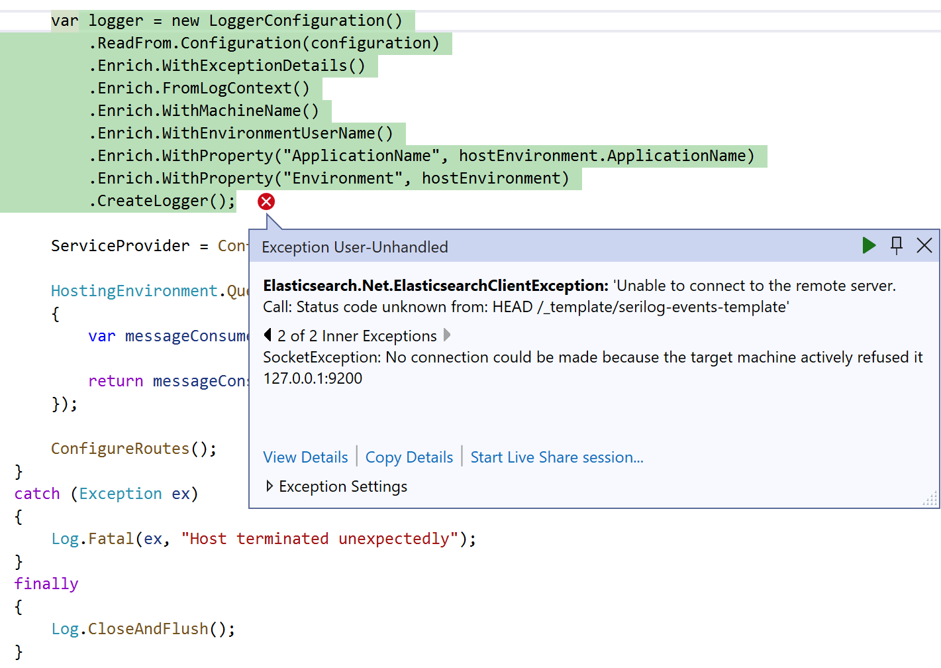The height and width of the screenshot is (668, 941).
Task: Start a Live Share session
Action: pos(556,457)
